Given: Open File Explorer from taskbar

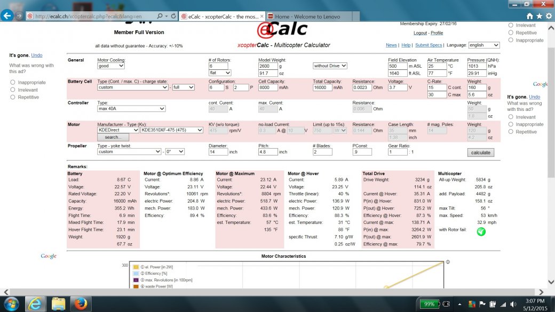Looking at the screenshot, I should click(x=58, y=304).
